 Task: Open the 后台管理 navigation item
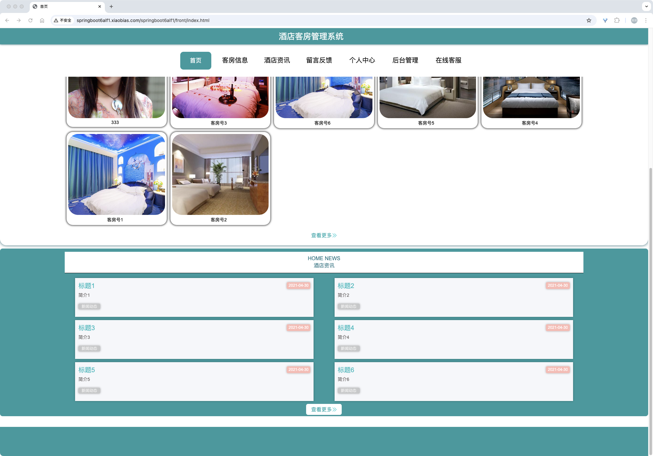[x=405, y=61]
